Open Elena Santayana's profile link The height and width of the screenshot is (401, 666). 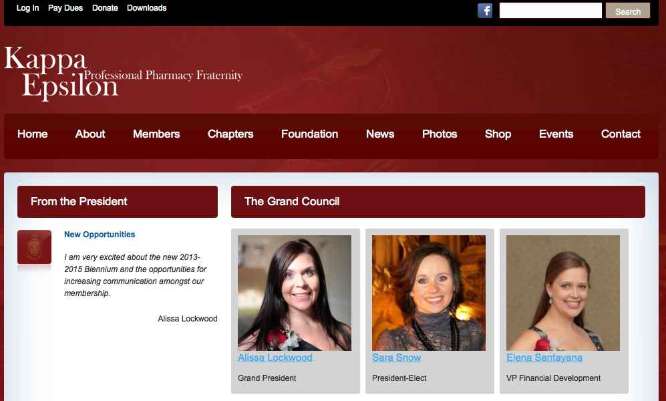(544, 358)
